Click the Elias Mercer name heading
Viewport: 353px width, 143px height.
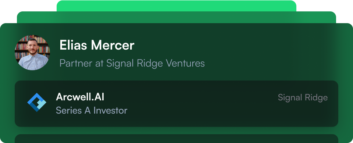[97, 45]
